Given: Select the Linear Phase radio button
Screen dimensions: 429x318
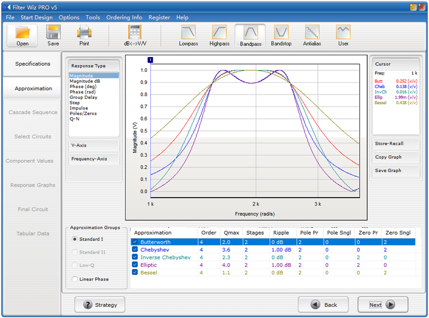Looking at the screenshot, I should (x=75, y=279).
